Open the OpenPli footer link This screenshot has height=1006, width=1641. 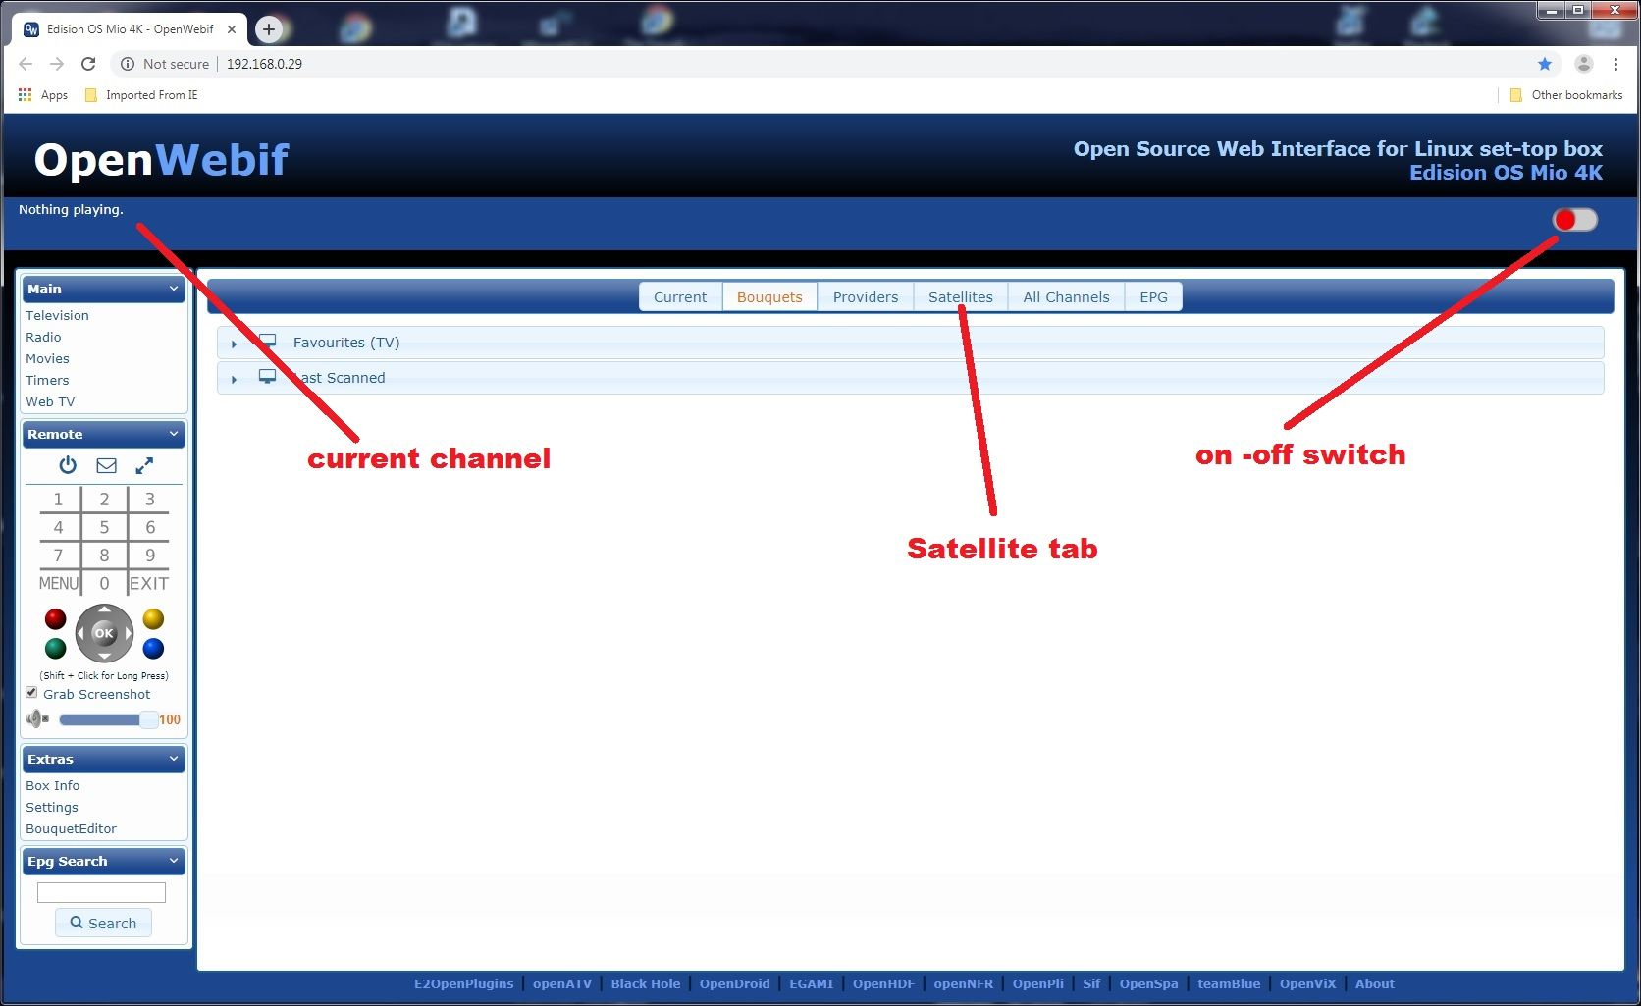pyautogui.click(x=1038, y=983)
